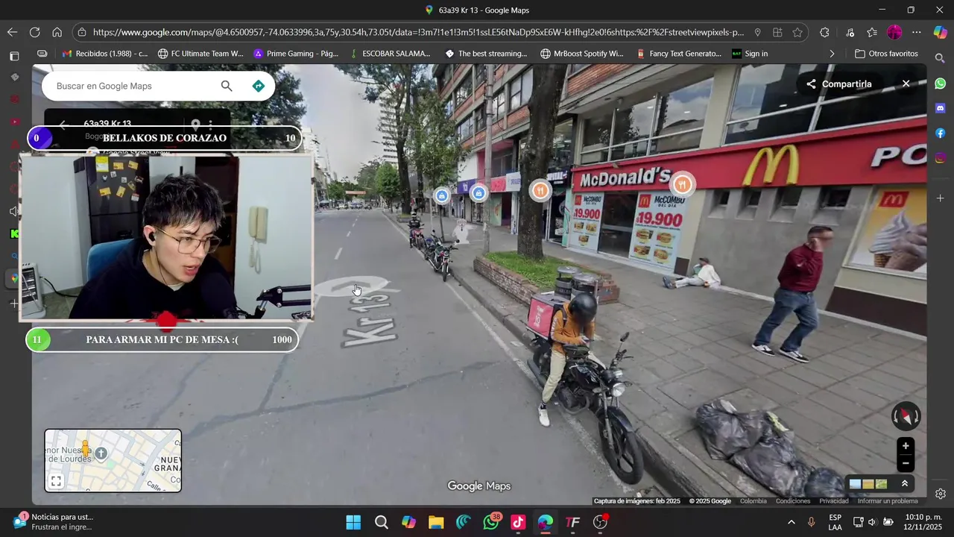Open the MrBoost Spotify bookmark

tap(582, 54)
